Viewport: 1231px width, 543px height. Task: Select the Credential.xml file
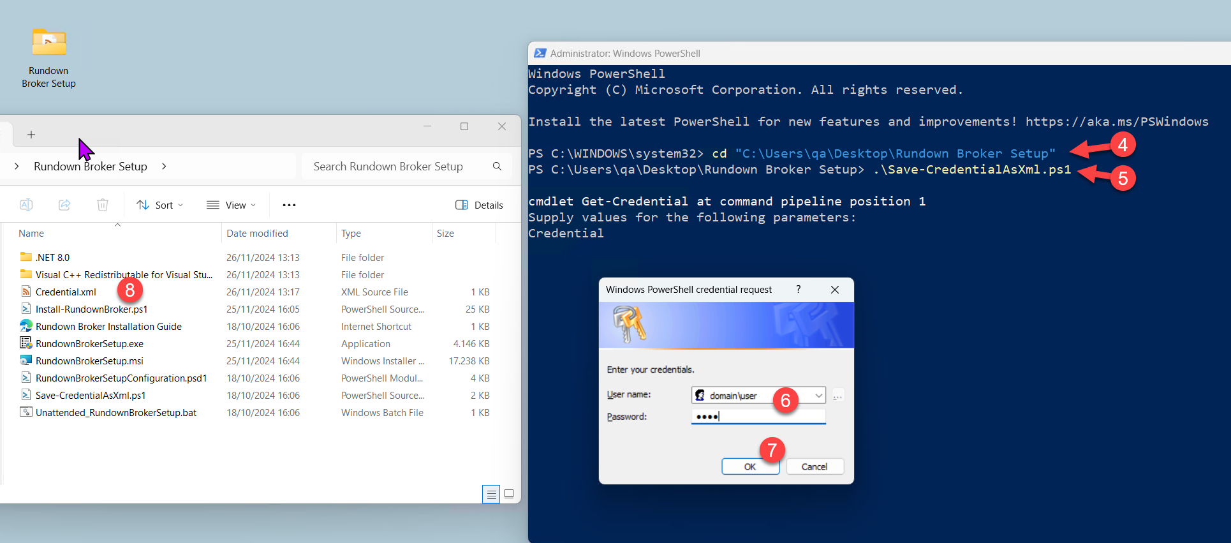pyautogui.click(x=66, y=292)
